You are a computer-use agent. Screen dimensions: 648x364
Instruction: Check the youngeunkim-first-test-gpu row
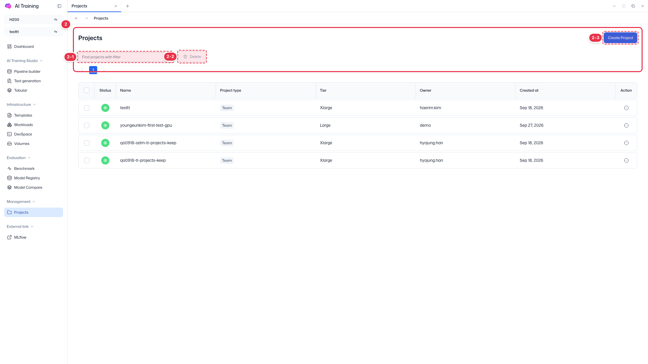87,125
